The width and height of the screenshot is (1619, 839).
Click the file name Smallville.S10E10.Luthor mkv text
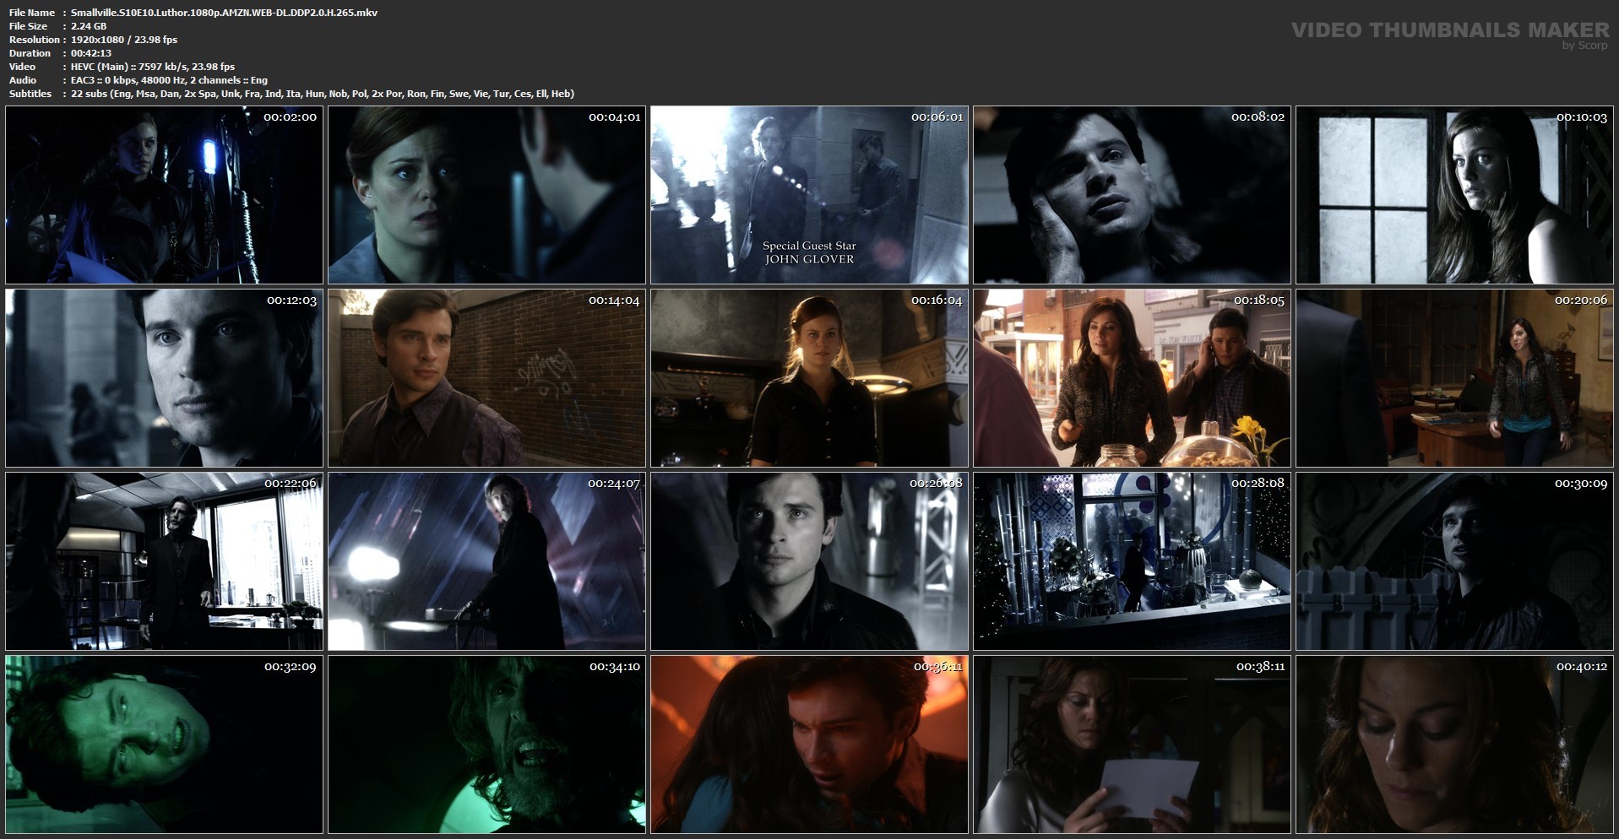224,13
